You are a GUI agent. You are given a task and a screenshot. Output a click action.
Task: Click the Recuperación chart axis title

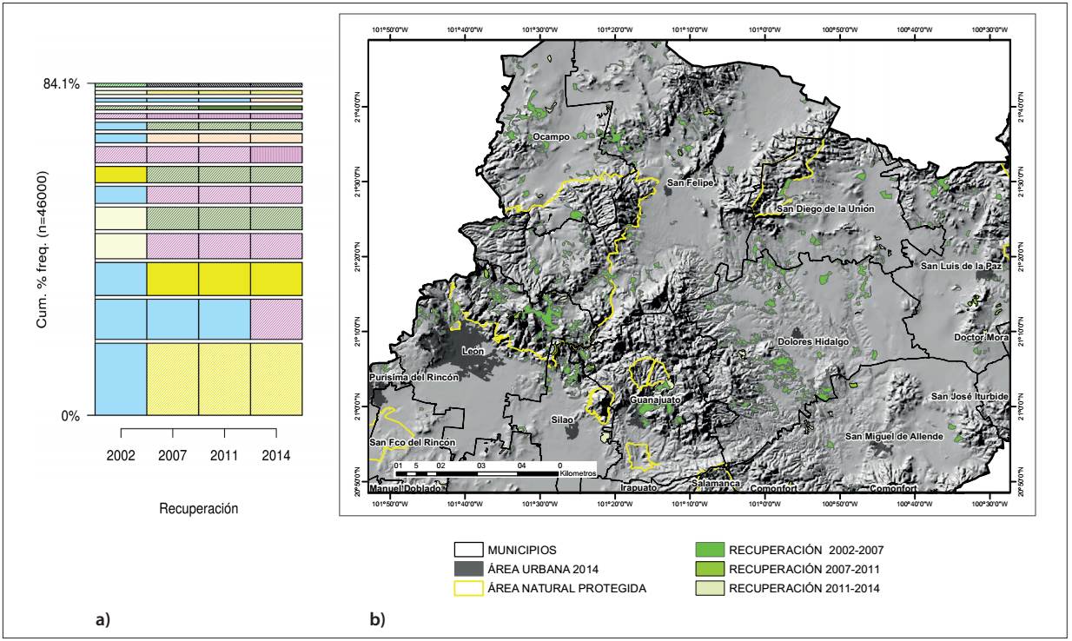click(198, 508)
